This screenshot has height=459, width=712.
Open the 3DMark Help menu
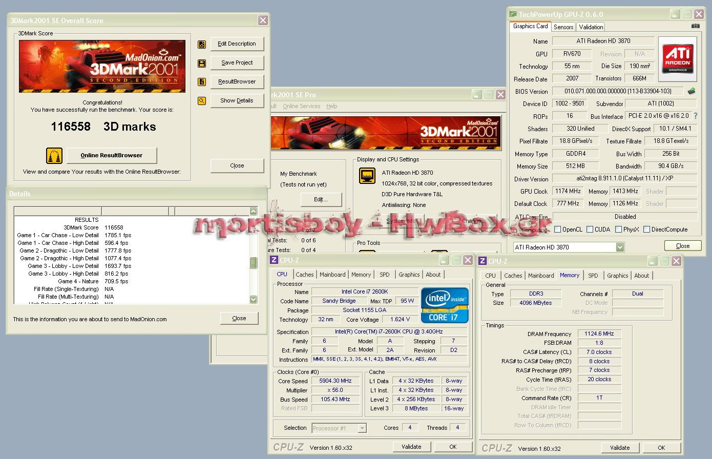tap(332, 106)
